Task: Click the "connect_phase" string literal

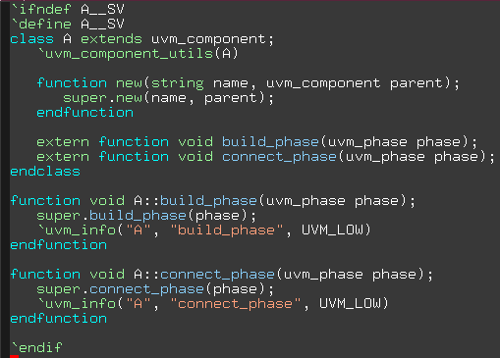Action: click(x=236, y=304)
